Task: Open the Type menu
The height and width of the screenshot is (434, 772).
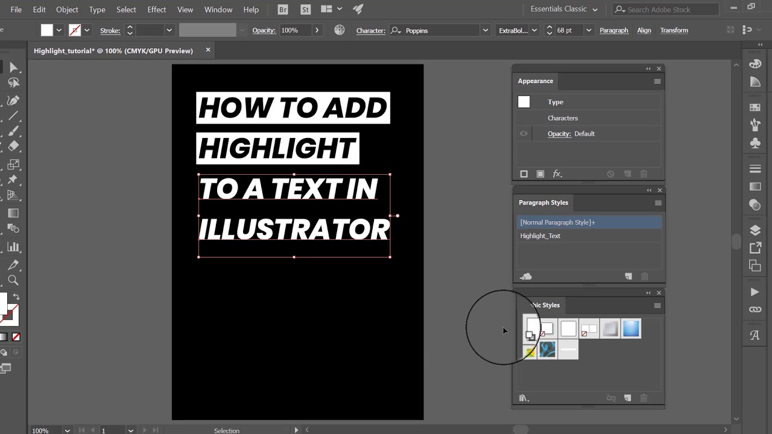Action: click(x=97, y=10)
